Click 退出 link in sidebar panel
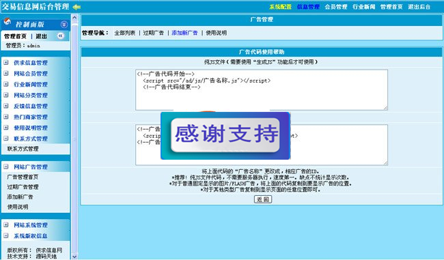444x260 pixels. [41, 36]
